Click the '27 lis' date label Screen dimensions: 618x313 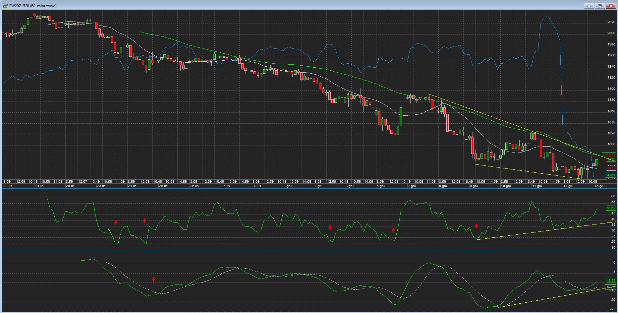225,186
